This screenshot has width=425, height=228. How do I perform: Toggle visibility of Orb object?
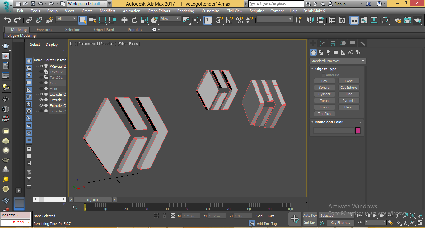tap(41, 83)
